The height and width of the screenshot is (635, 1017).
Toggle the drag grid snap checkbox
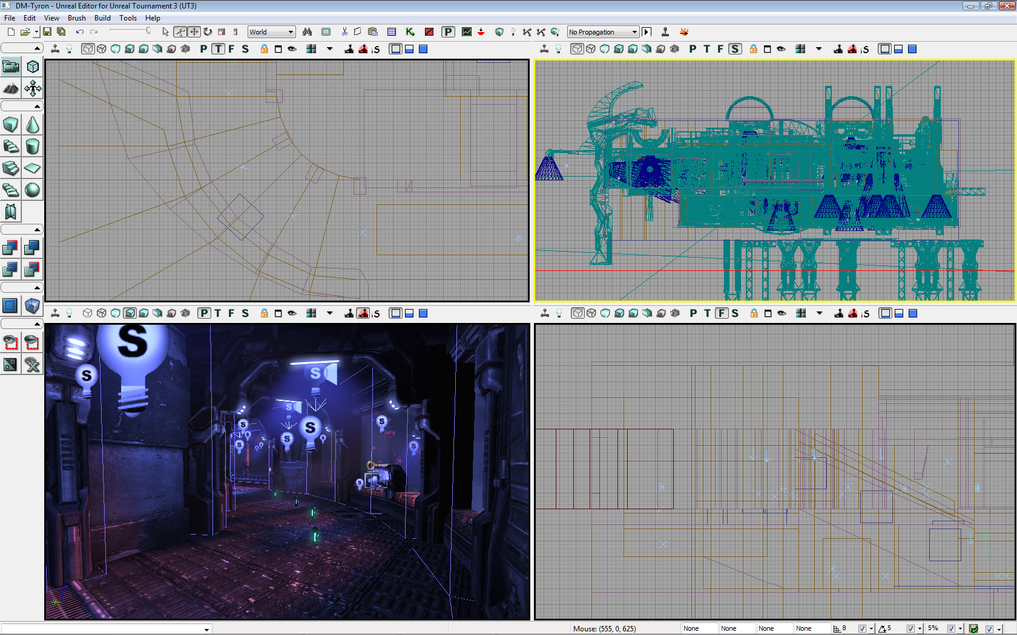862,629
